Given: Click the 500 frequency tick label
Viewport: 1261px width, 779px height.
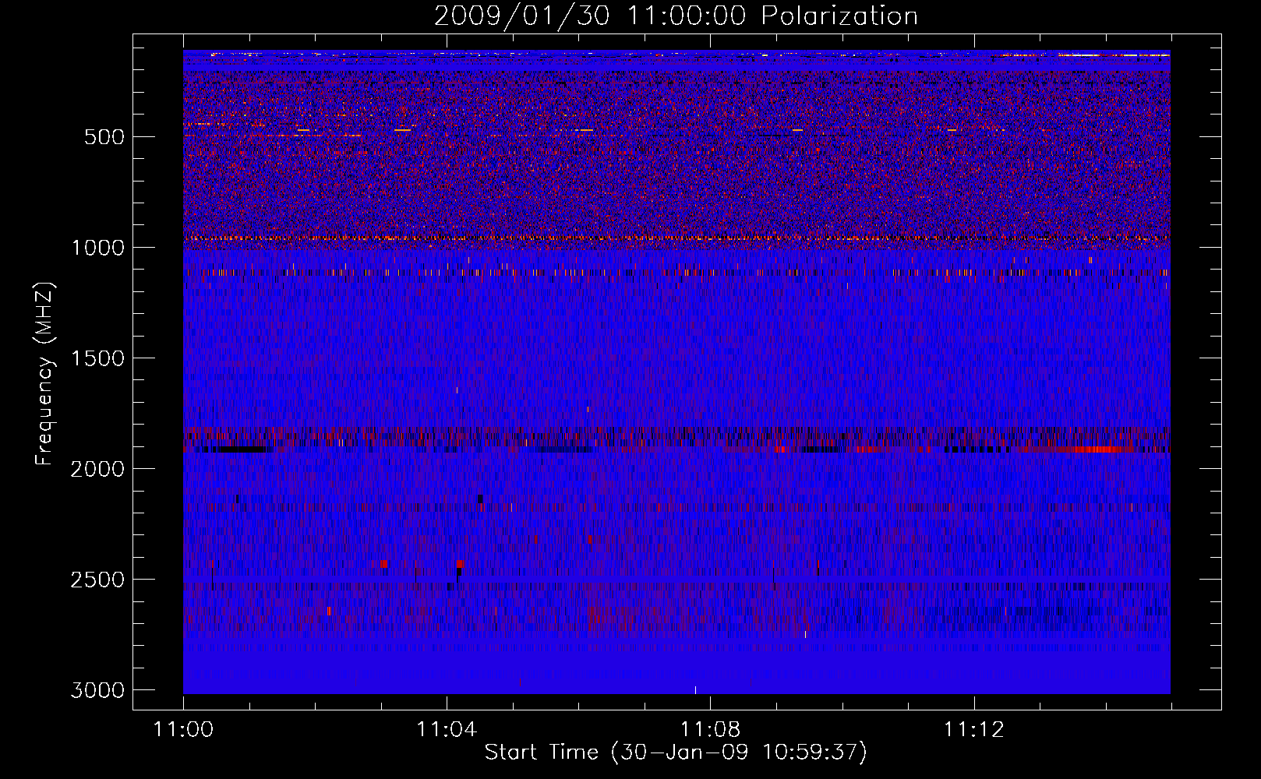Looking at the screenshot, I should point(104,137).
